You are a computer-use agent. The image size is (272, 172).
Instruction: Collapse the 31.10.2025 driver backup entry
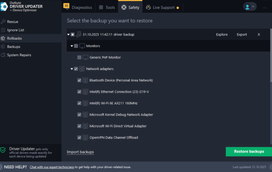68,35
